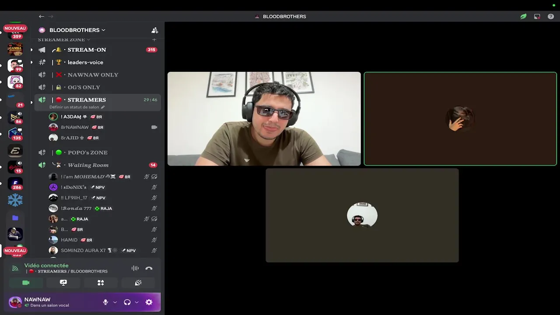This screenshot has height=315, width=560.
Task: Open the Activities launcher button
Action: 101,283
